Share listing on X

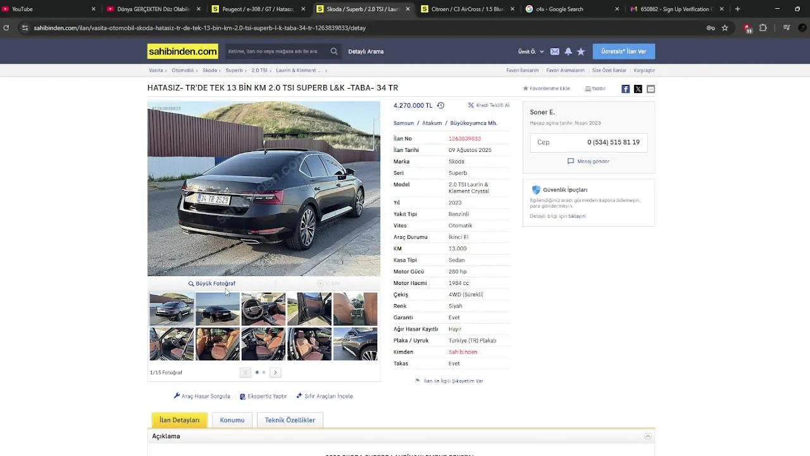tap(638, 89)
